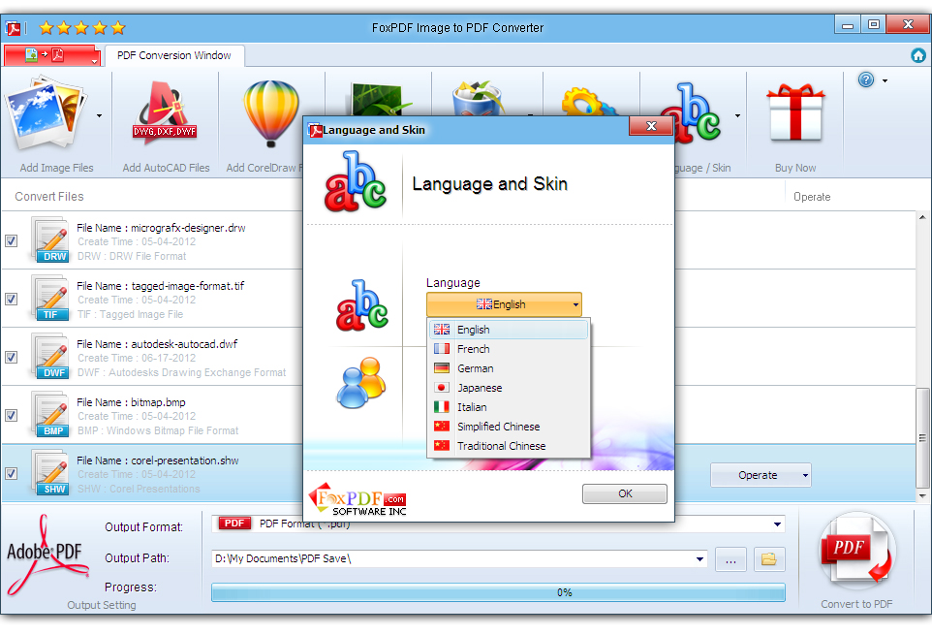Click the Convert Files column header
The width and height of the screenshot is (932, 635).
(x=49, y=197)
